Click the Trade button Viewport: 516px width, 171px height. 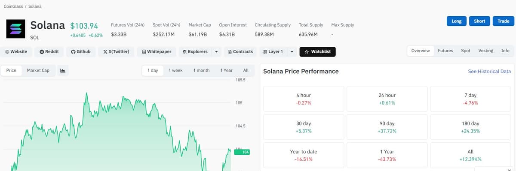click(x=503, y=21)
